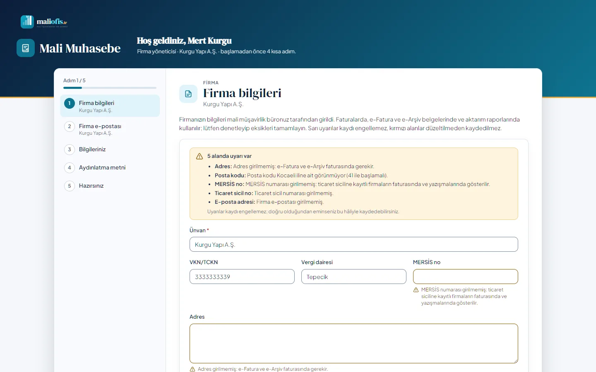The height and width of the screenshot is (372, 596).
Task: Click the 'Ticaret sicil no:' warning item
Action: click(x=274, y=193)
